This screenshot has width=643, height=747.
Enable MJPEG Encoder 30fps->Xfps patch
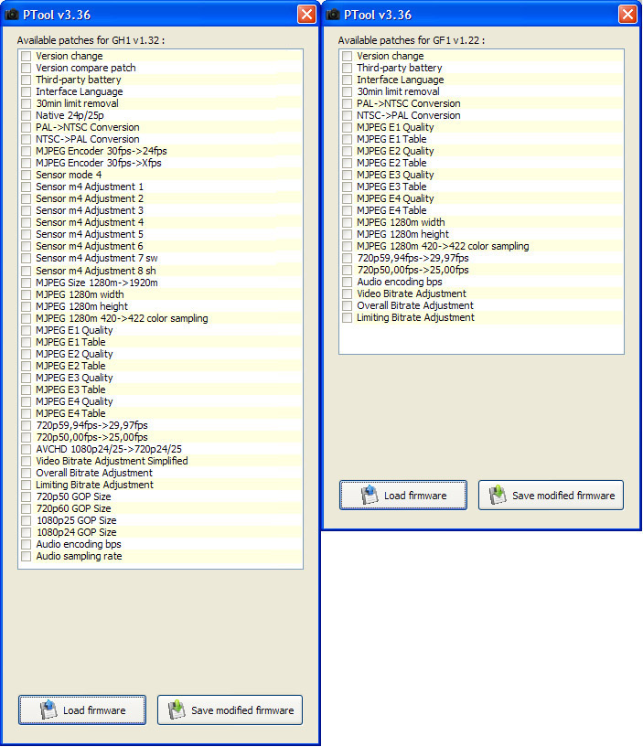click(27, 164)
